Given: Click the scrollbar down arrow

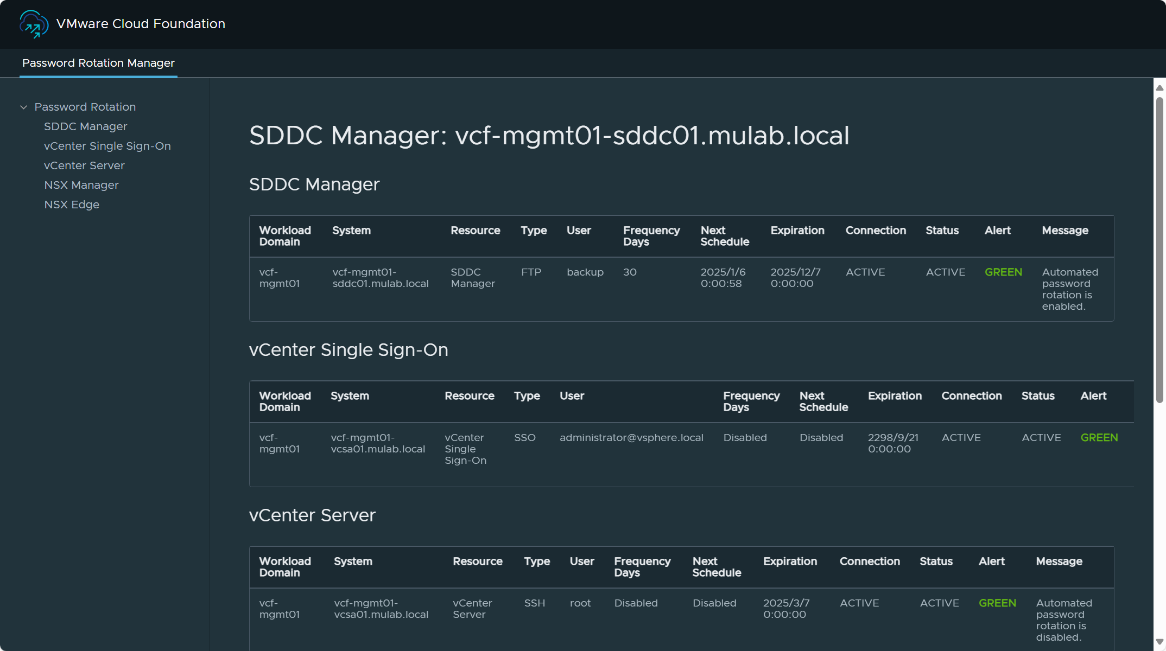Looking at the screenshot, I should [x=1159, y=642].
